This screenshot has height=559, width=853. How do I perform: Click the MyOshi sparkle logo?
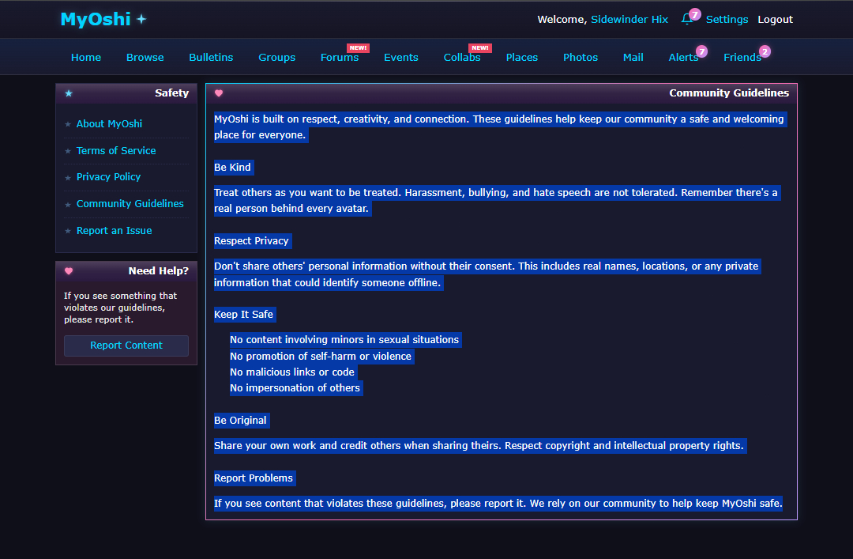(103, 20)
